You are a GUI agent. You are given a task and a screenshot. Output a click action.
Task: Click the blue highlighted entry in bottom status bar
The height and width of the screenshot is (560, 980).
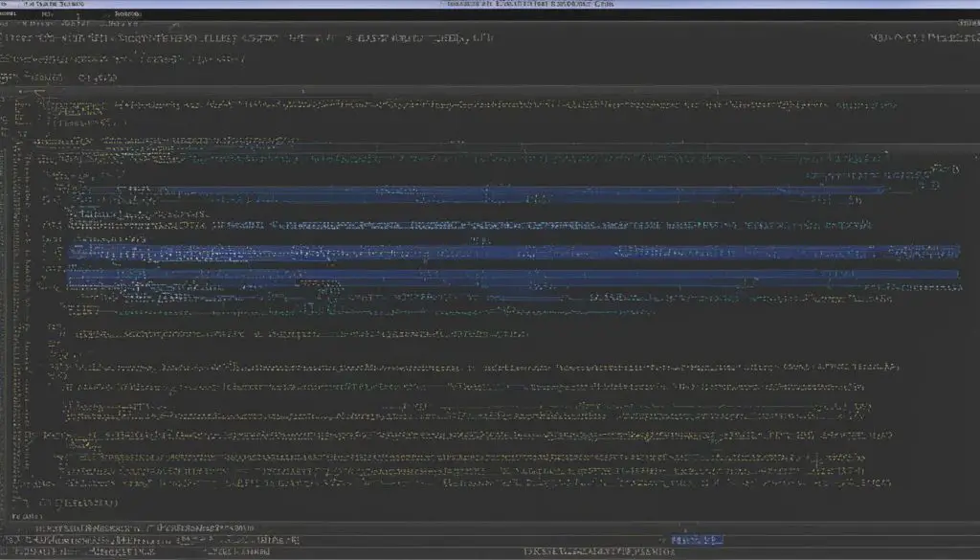tap(697, 539)
